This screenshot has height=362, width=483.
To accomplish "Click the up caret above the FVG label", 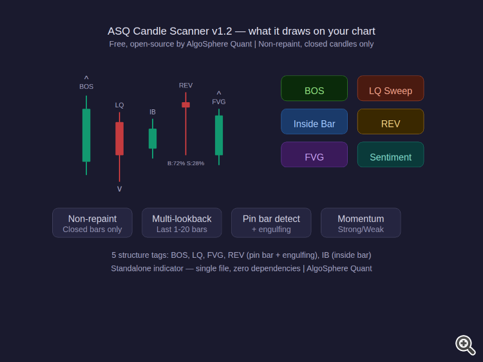I will coord(219,93).
